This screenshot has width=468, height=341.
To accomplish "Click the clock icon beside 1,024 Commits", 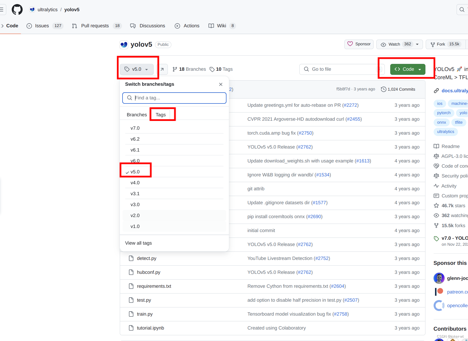I will pyautogui.click(x=383, y=89).
